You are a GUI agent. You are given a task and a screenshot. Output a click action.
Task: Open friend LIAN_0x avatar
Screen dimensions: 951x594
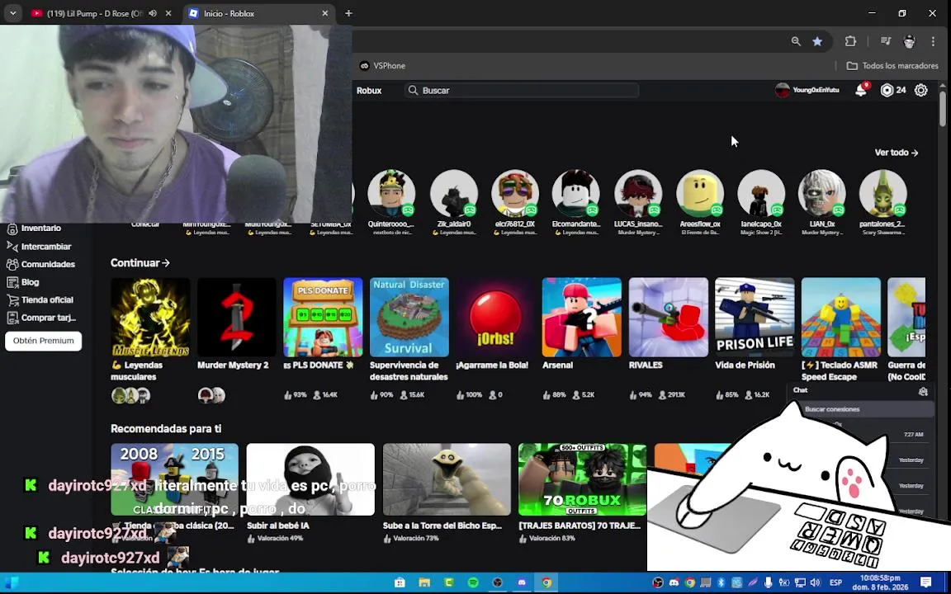click(822, 193)
